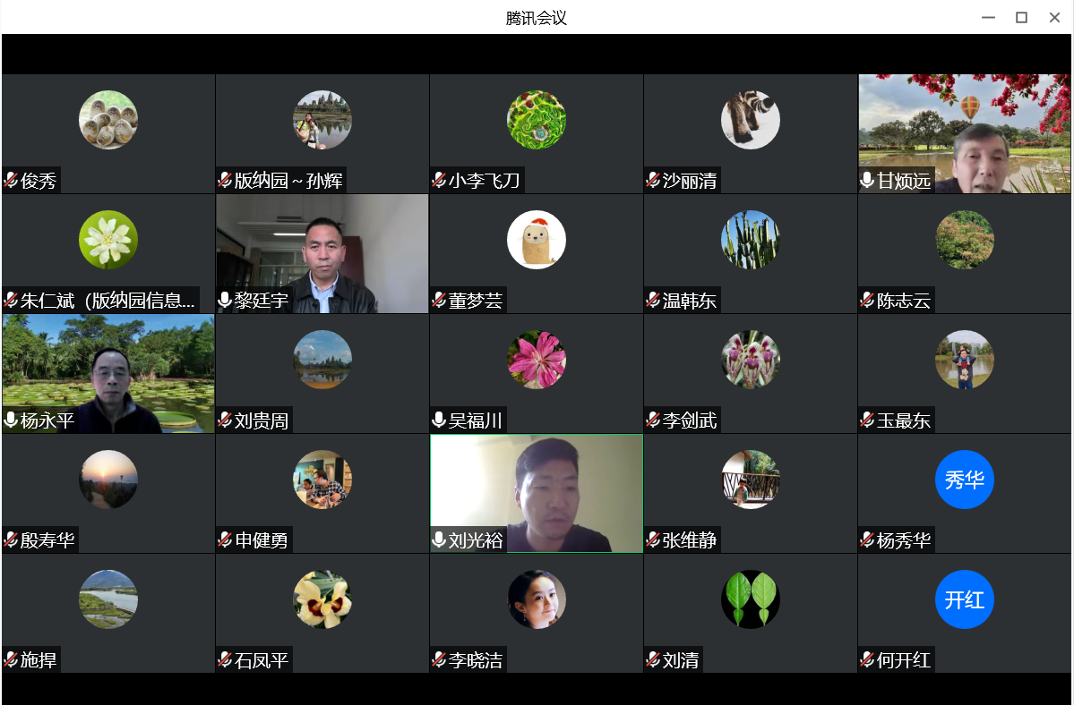Viewport: 1074px width, 705px height.
Task: Click the name label 李晓洁
Action: coord(476,660)
